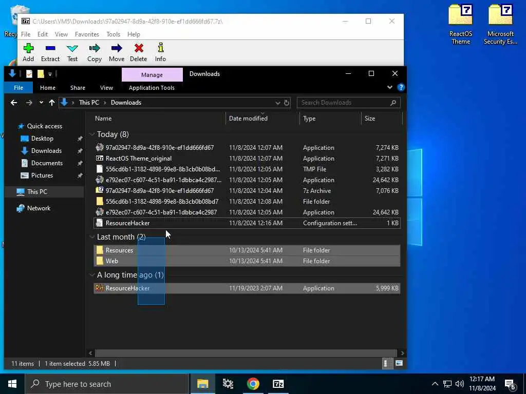Select the Application Tools tab

coord(152,88)
